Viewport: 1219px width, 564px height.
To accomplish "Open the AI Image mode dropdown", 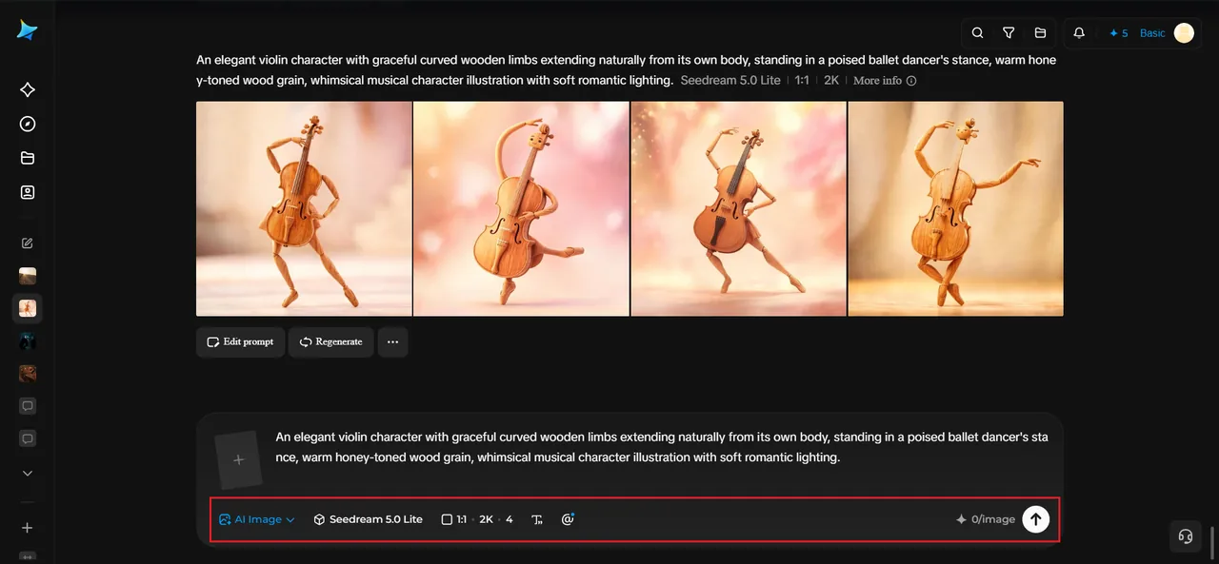I will [x=257, y=519].
